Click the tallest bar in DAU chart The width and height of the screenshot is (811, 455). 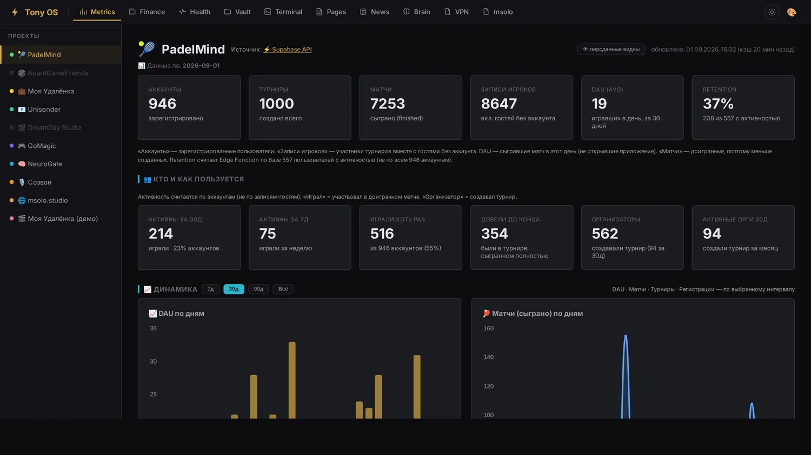coord(292,380)
